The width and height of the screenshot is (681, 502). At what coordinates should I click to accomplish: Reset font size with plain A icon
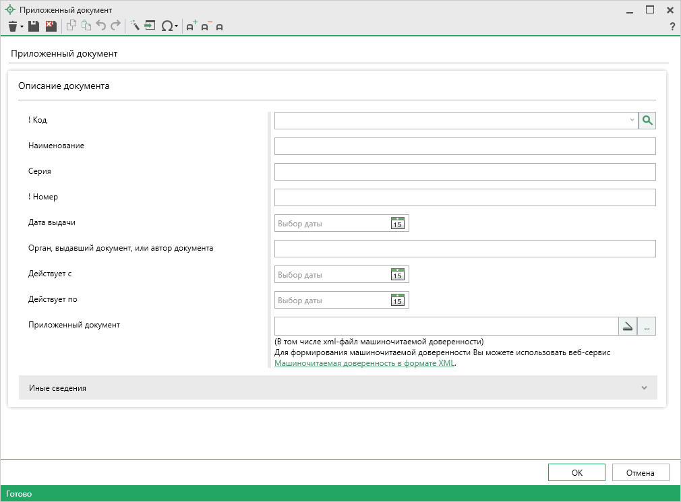point(219,28)
